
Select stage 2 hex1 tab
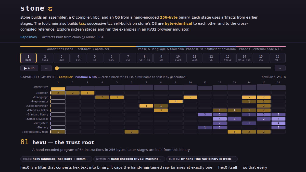[45, 58]
